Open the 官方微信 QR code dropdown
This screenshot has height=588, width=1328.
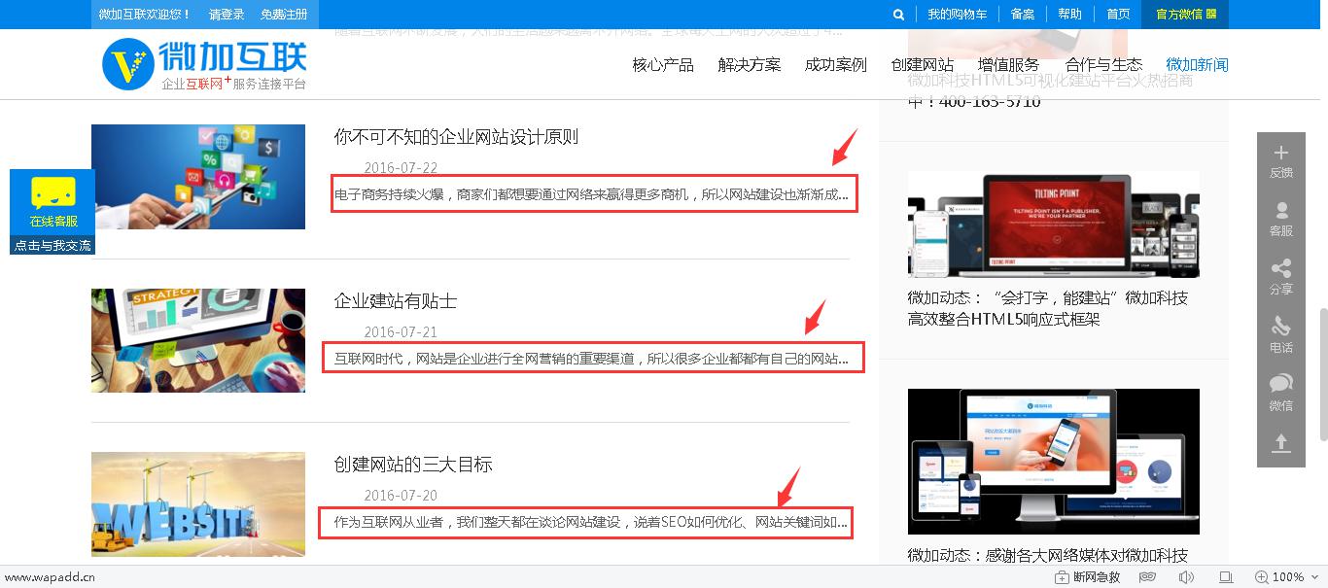click(x=1185, y=15)
